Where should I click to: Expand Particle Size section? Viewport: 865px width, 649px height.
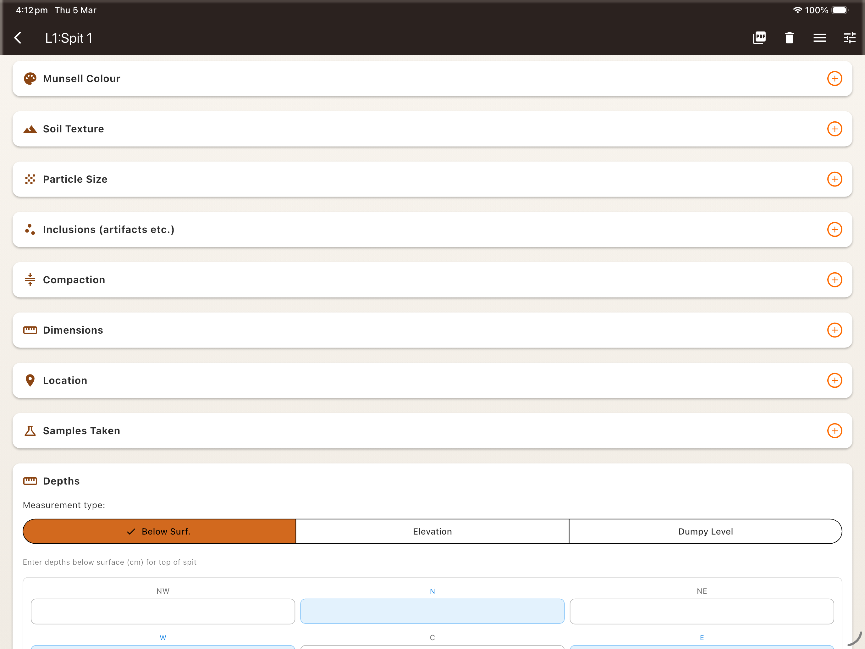pos(834,179)
